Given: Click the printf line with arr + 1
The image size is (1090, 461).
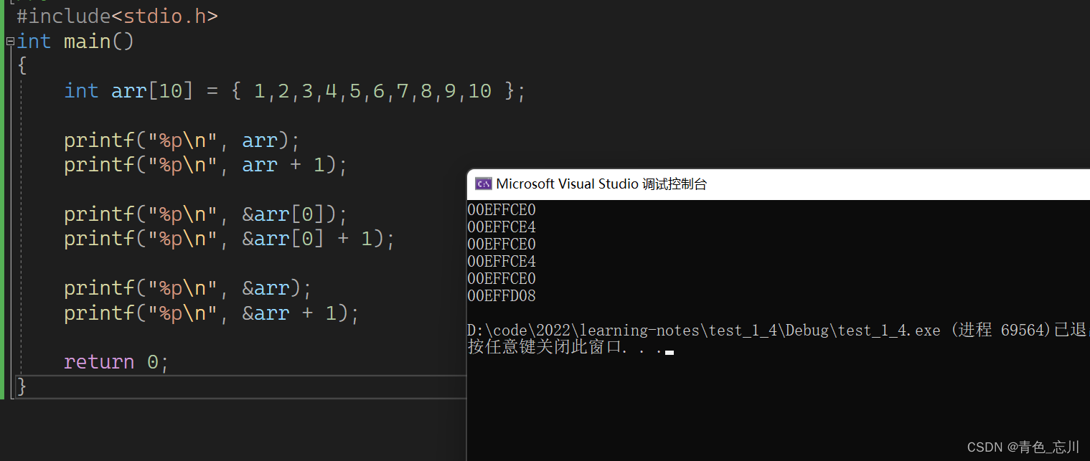Looking at the screenshot, I should 205,165.
